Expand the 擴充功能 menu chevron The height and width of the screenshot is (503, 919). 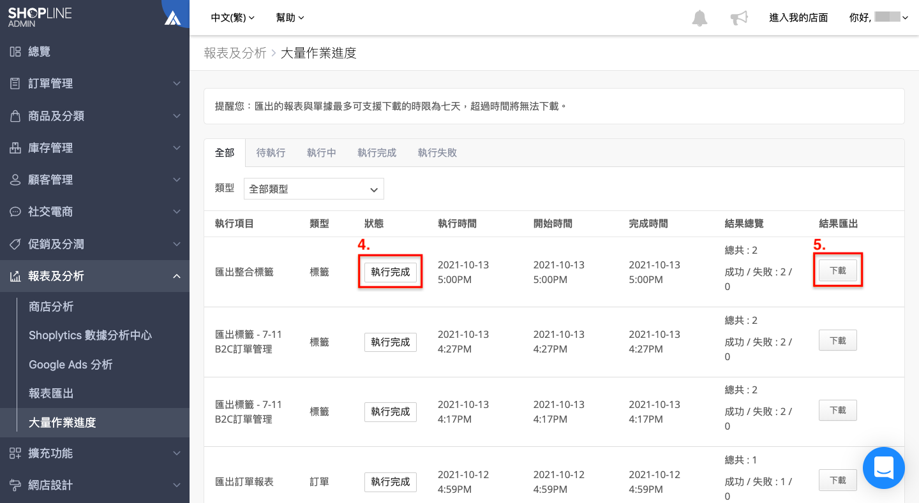point(177,453)
